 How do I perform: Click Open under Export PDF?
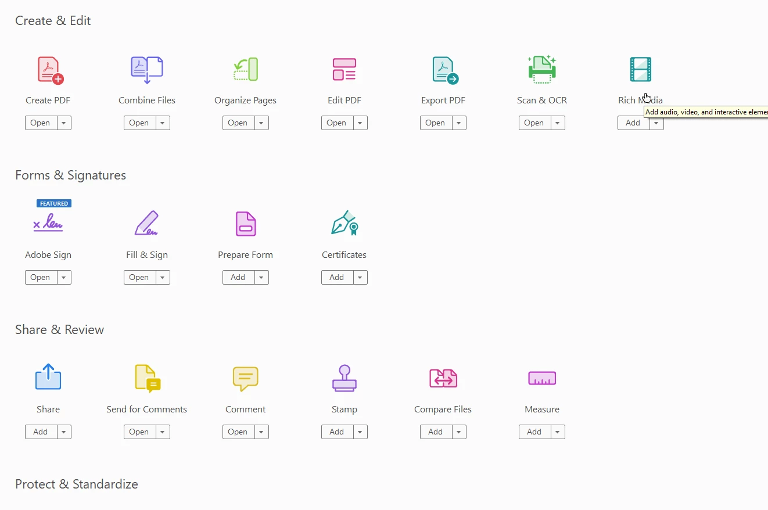point(436,123)
